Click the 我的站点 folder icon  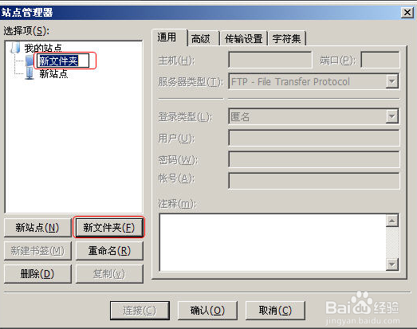(15, 48)
